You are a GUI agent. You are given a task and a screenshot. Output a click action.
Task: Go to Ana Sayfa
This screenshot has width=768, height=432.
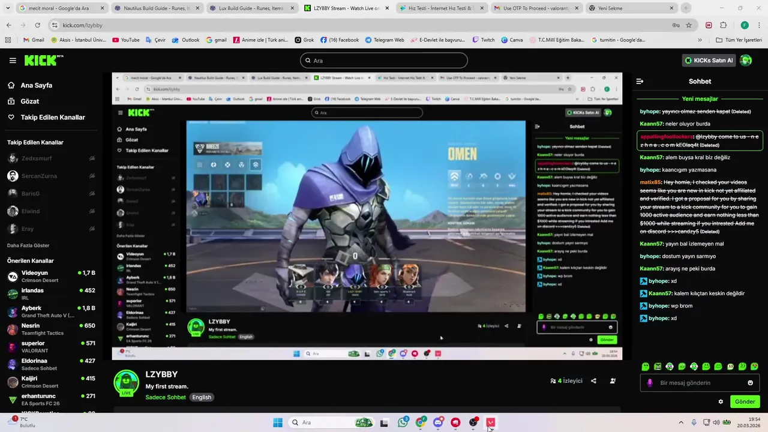tap(30, 85)
